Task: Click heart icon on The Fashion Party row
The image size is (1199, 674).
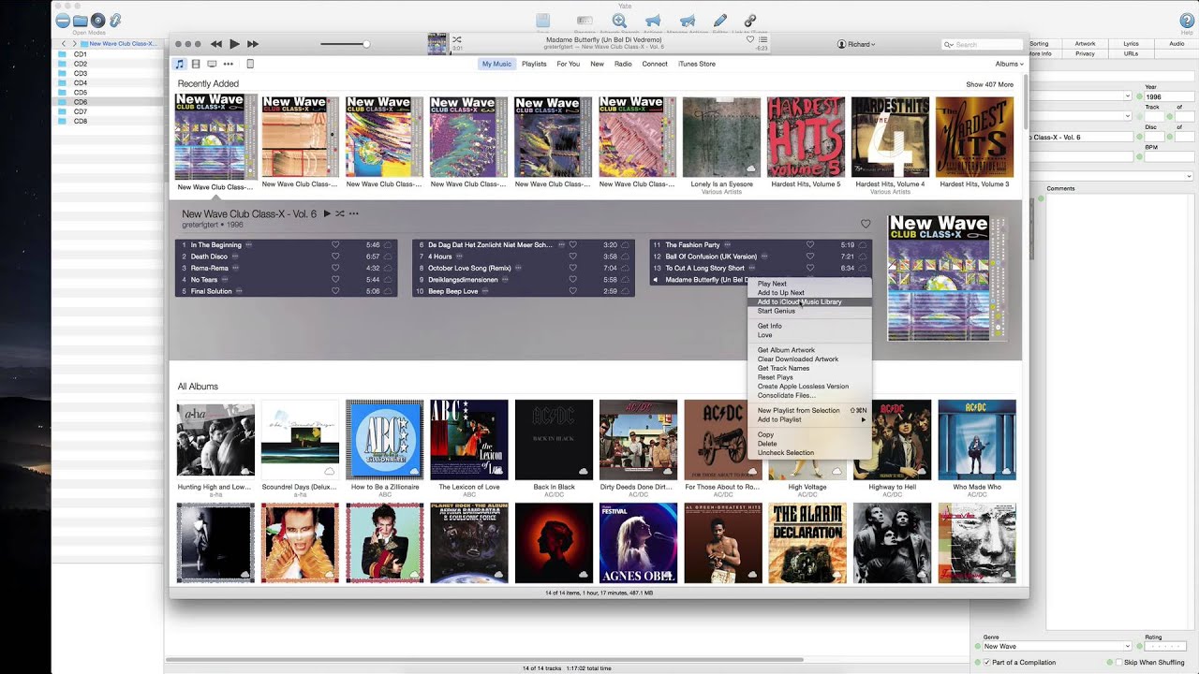Action: pyautogui.click(x=810, y=245)
